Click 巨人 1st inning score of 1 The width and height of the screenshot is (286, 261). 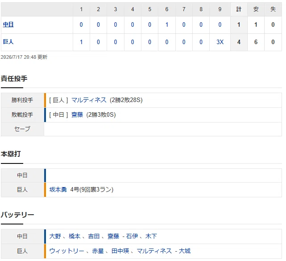point(81,42)
